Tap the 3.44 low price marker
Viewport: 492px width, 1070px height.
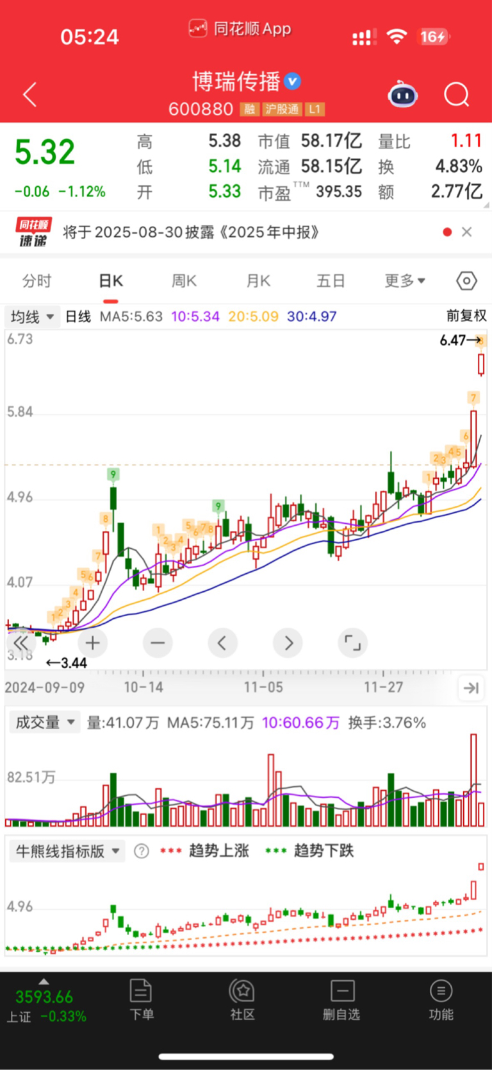coord(67,662)
